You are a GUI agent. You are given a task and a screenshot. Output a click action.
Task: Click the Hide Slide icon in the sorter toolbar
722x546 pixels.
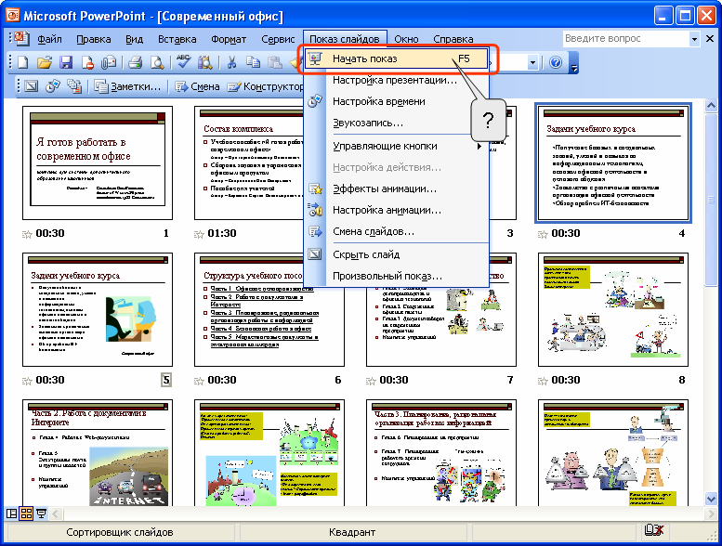(x=31, y=86)
